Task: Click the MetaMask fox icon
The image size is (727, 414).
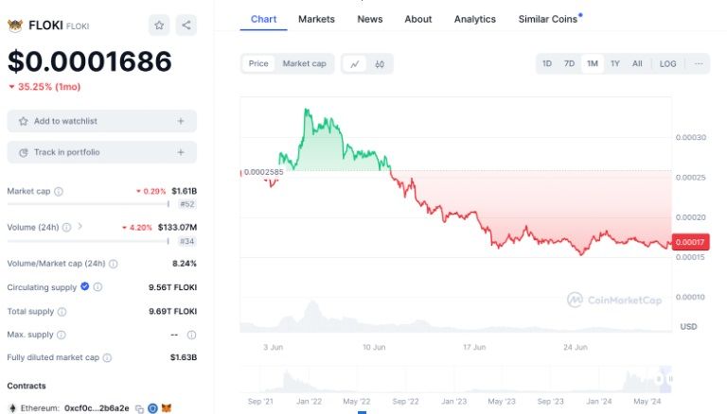Action: point(166,408)
